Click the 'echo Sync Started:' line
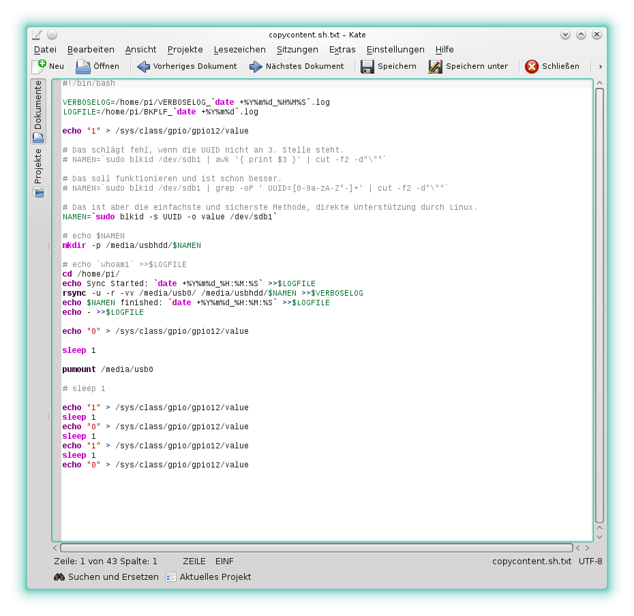This screenshot has height=616, width=634. (x=189, y=283)
